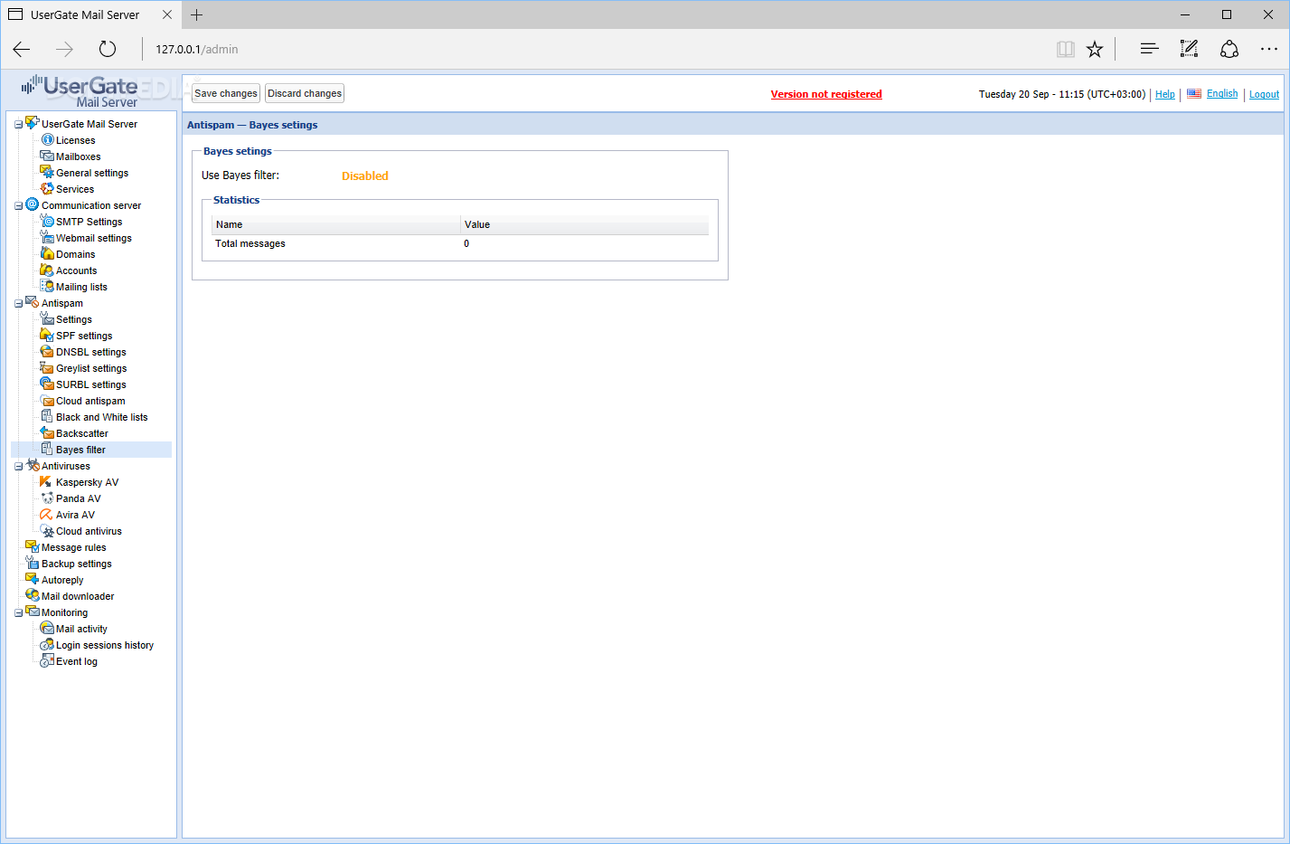
Task: Click the Kaspersky AV logo icon
Action: click(46, 481)
